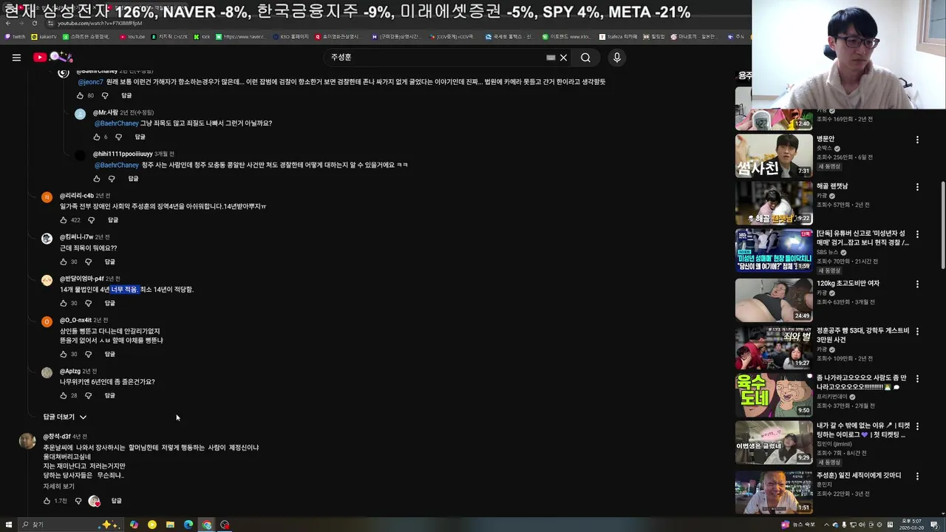This screenshot has width=946, height=532.
Task: Open the 병문안 video thumbnail (7:31)
Action: pyautogui.click(x=774, y=156)
